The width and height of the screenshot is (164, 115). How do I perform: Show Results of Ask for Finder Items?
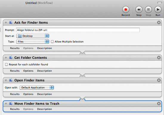(x=15, y=48)
